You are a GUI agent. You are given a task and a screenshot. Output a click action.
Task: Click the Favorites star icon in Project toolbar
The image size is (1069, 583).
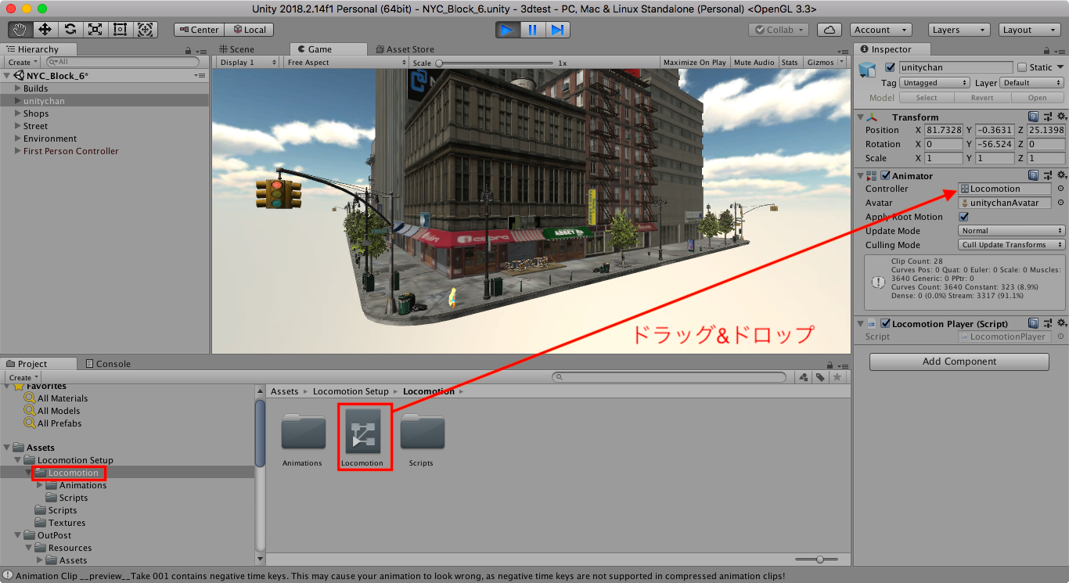click(837, 377)
